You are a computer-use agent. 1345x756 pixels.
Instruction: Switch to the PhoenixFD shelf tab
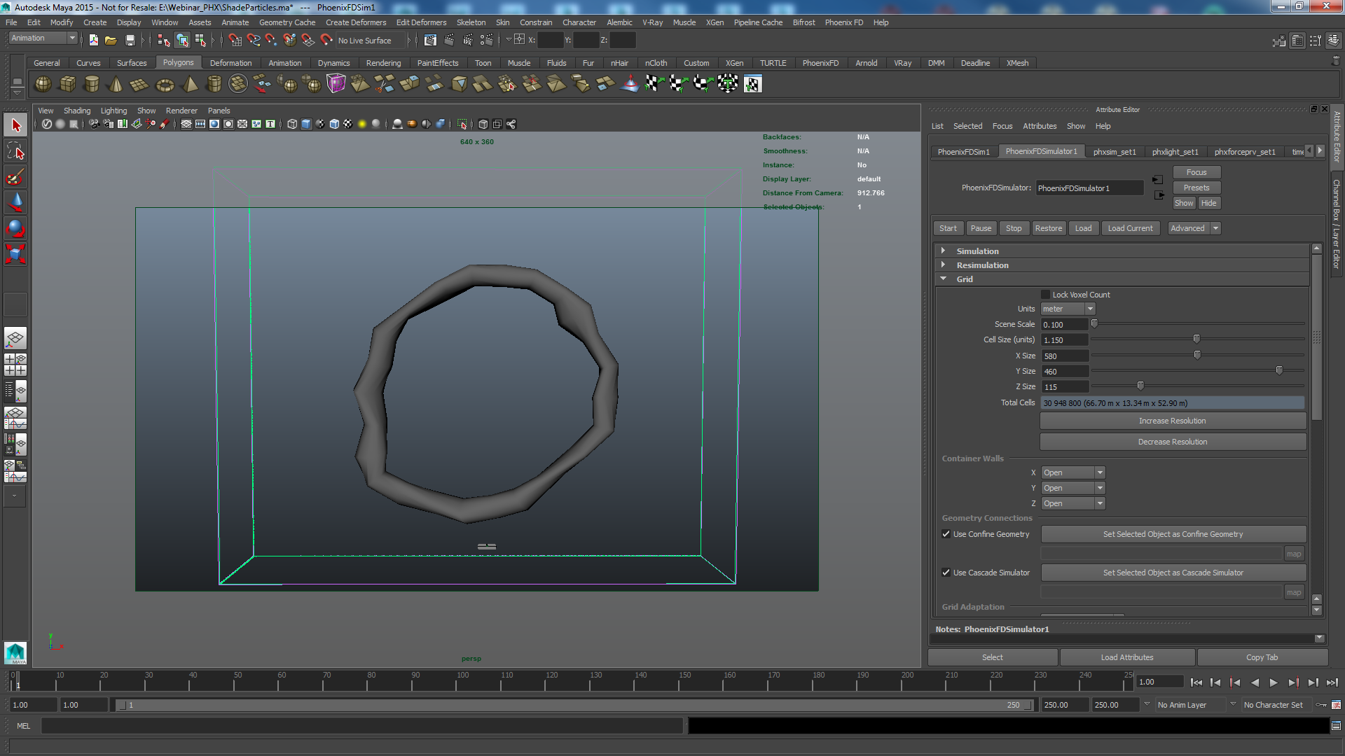tap(820, 63)
